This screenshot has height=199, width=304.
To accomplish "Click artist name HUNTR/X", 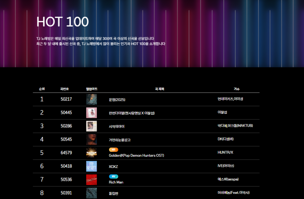I will pos(225,153).
